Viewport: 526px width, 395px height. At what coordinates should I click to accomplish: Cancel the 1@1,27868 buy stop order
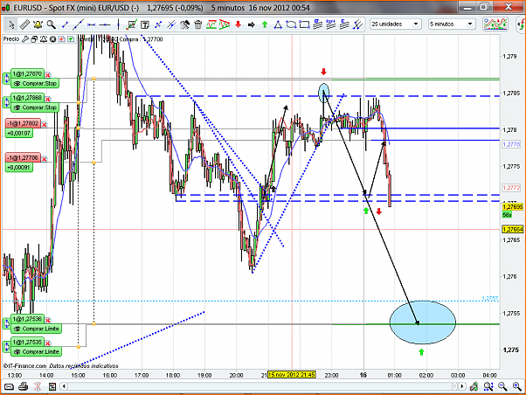[48, 99]
